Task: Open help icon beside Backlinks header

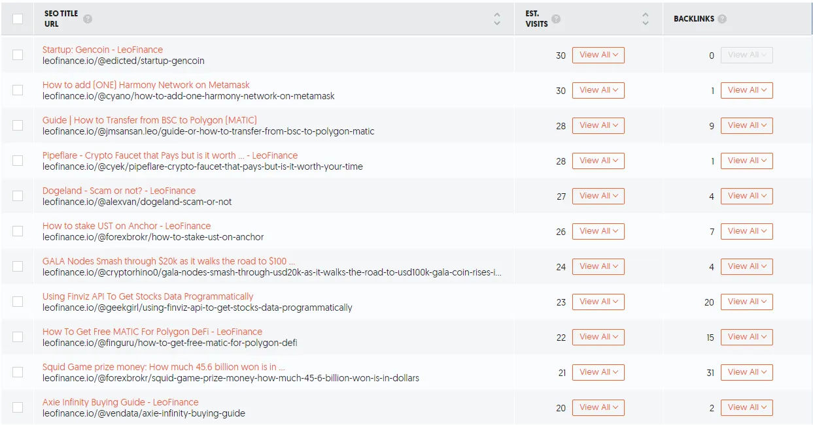Action: (722, 19)
